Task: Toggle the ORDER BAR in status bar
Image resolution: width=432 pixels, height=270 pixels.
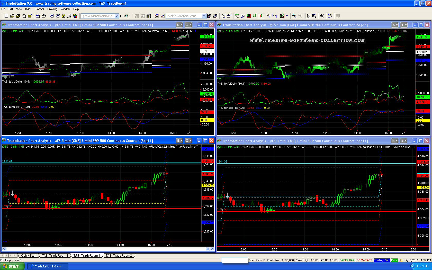Action: (x=347, y=260)
